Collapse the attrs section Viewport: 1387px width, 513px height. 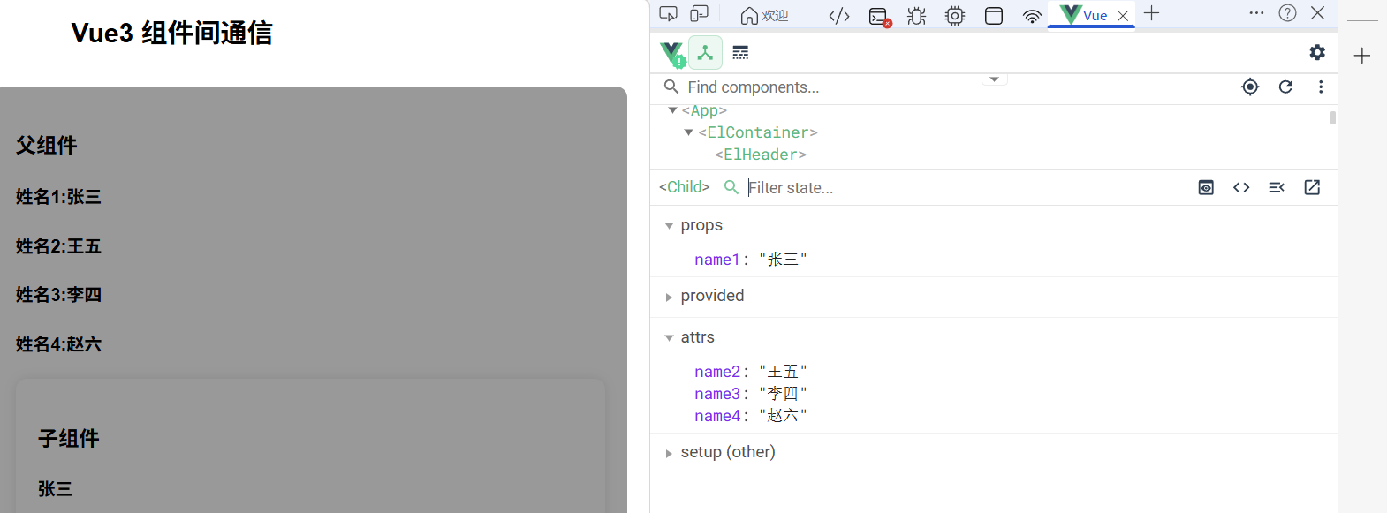pyautogui.click(x=669, y=338)
